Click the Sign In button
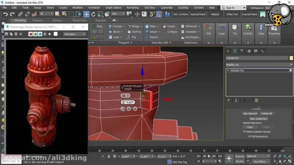 point(230,8)
